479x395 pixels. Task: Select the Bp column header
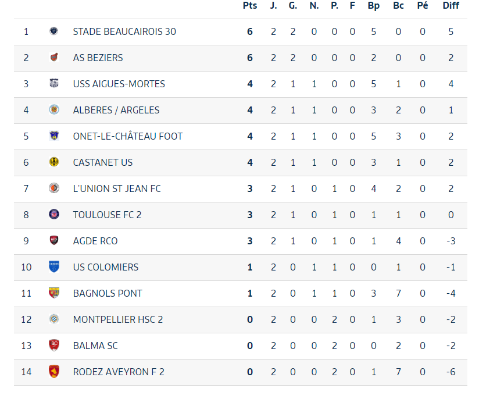coord(373,6)
